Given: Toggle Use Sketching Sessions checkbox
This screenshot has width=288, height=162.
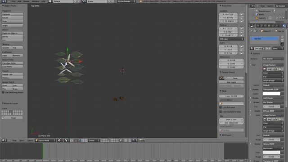Looking at the screenshot, I should (3, 92).
